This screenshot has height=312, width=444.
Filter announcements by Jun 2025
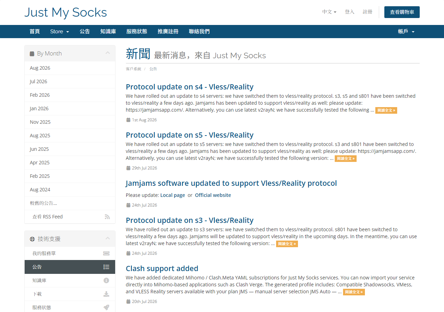70,149
